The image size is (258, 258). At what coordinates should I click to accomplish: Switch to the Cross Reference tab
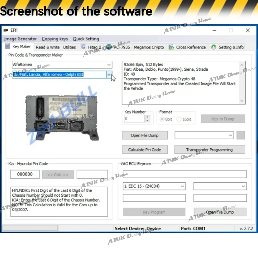pos(187,47)
